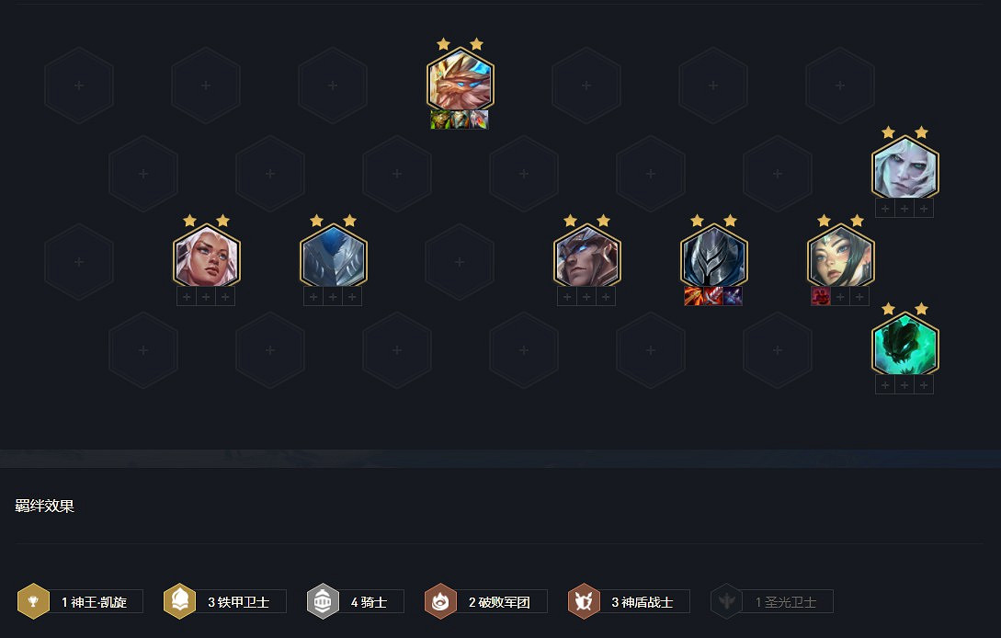Select the teal Thresh champion portrait
This screenshot has height=638, width=1001.
click(905, 344)
